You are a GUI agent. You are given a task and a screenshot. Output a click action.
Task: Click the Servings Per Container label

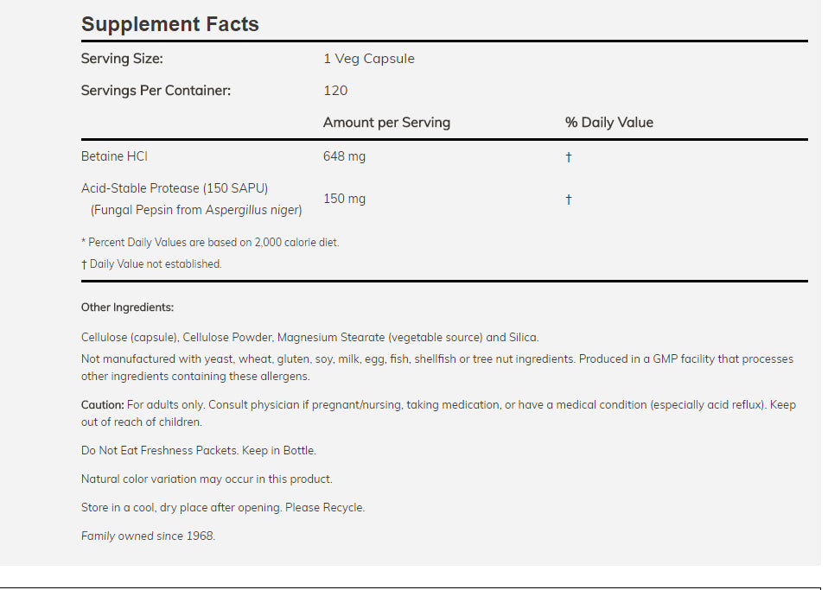tap(156, 90)
